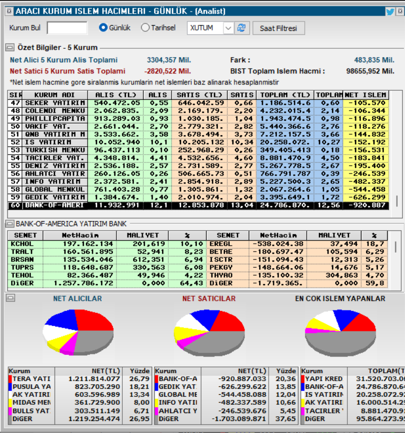Collapse the BANK-OF-AMERICA YATIRIM BANK panel
This screenshot has width=405, height=433.
9,224
